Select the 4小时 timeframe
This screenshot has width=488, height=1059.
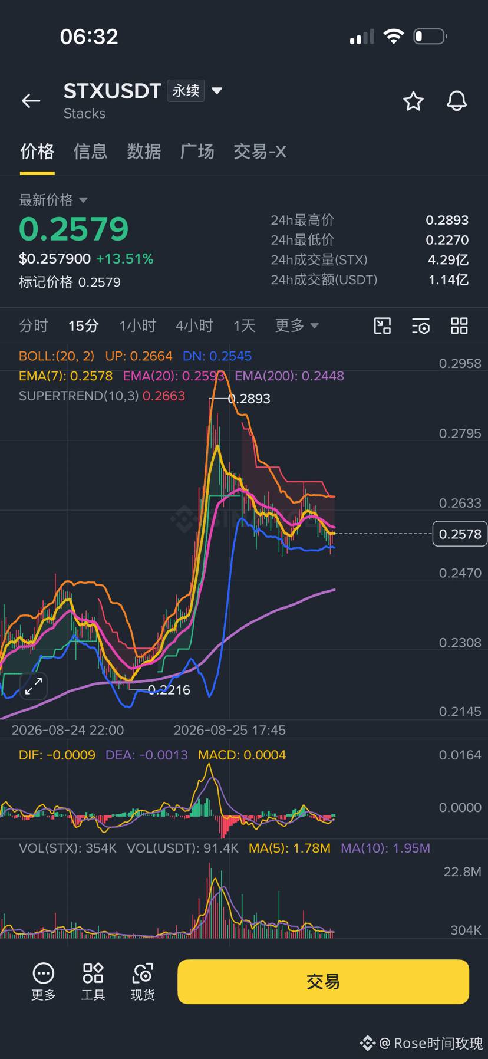coord(194,325)
